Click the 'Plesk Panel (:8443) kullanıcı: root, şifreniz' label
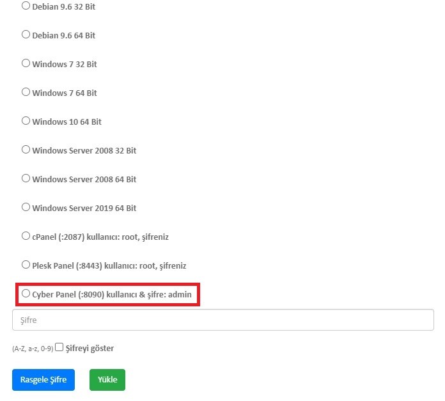Screen dimensions: 445x401 (x=109, y=265)
